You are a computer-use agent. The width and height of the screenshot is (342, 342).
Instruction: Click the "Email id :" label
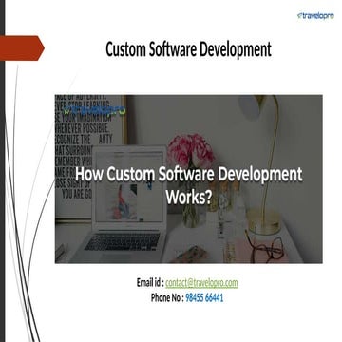coord(150,282)
